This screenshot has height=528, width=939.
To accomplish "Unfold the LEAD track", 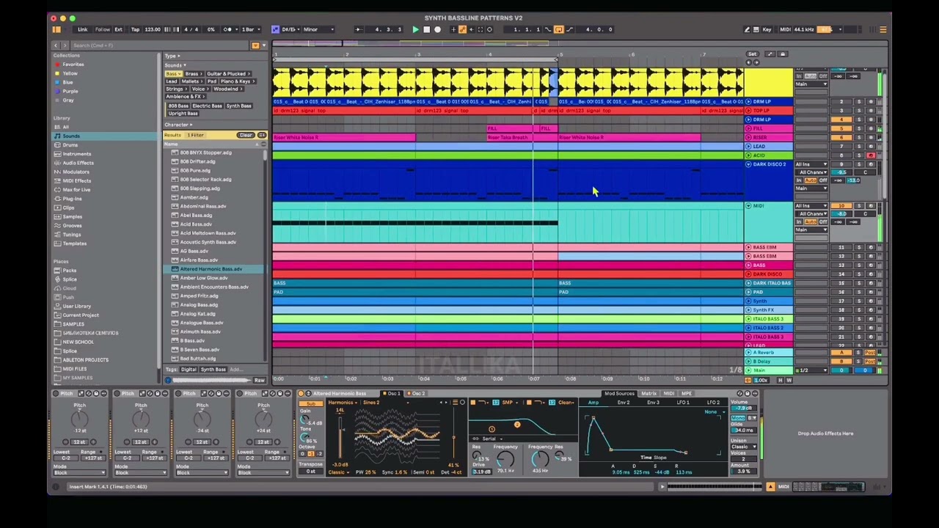I will [x=748, y=147].
